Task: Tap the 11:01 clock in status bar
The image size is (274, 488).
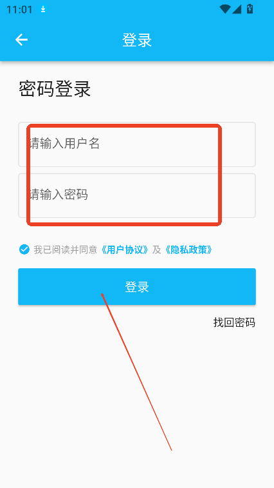Action: 19,10
